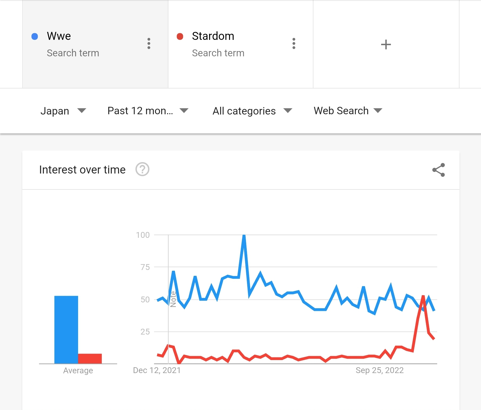The width and height of the screenshot is (481, 410).
Task: Expand the Japan region dropdown
Action: [x=63, y=111]
